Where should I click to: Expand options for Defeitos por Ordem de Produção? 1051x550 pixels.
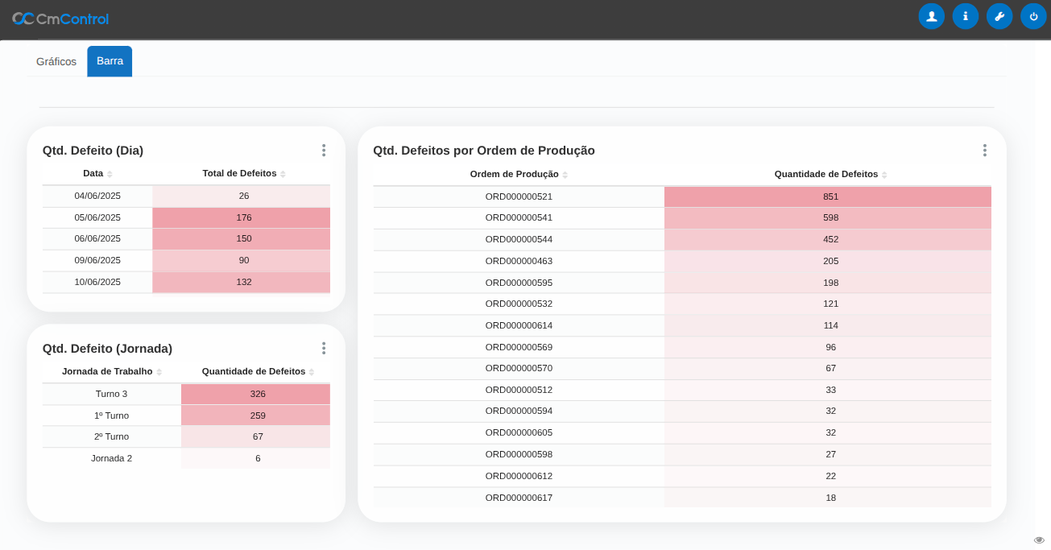(x=984, y=151)
